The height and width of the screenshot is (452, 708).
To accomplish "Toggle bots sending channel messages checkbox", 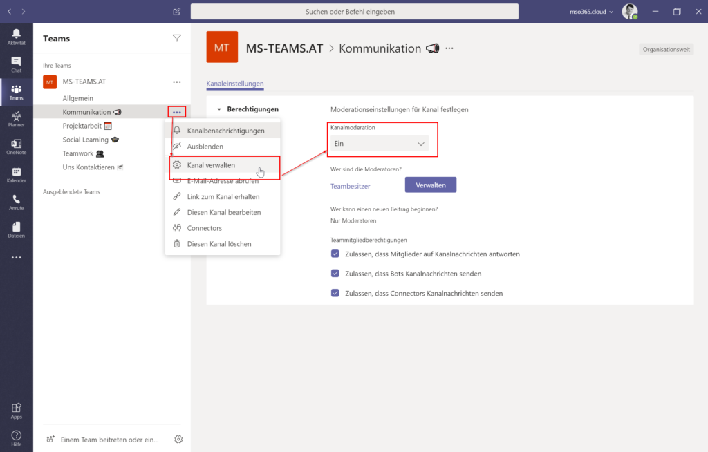I will [x=335, y=273].
